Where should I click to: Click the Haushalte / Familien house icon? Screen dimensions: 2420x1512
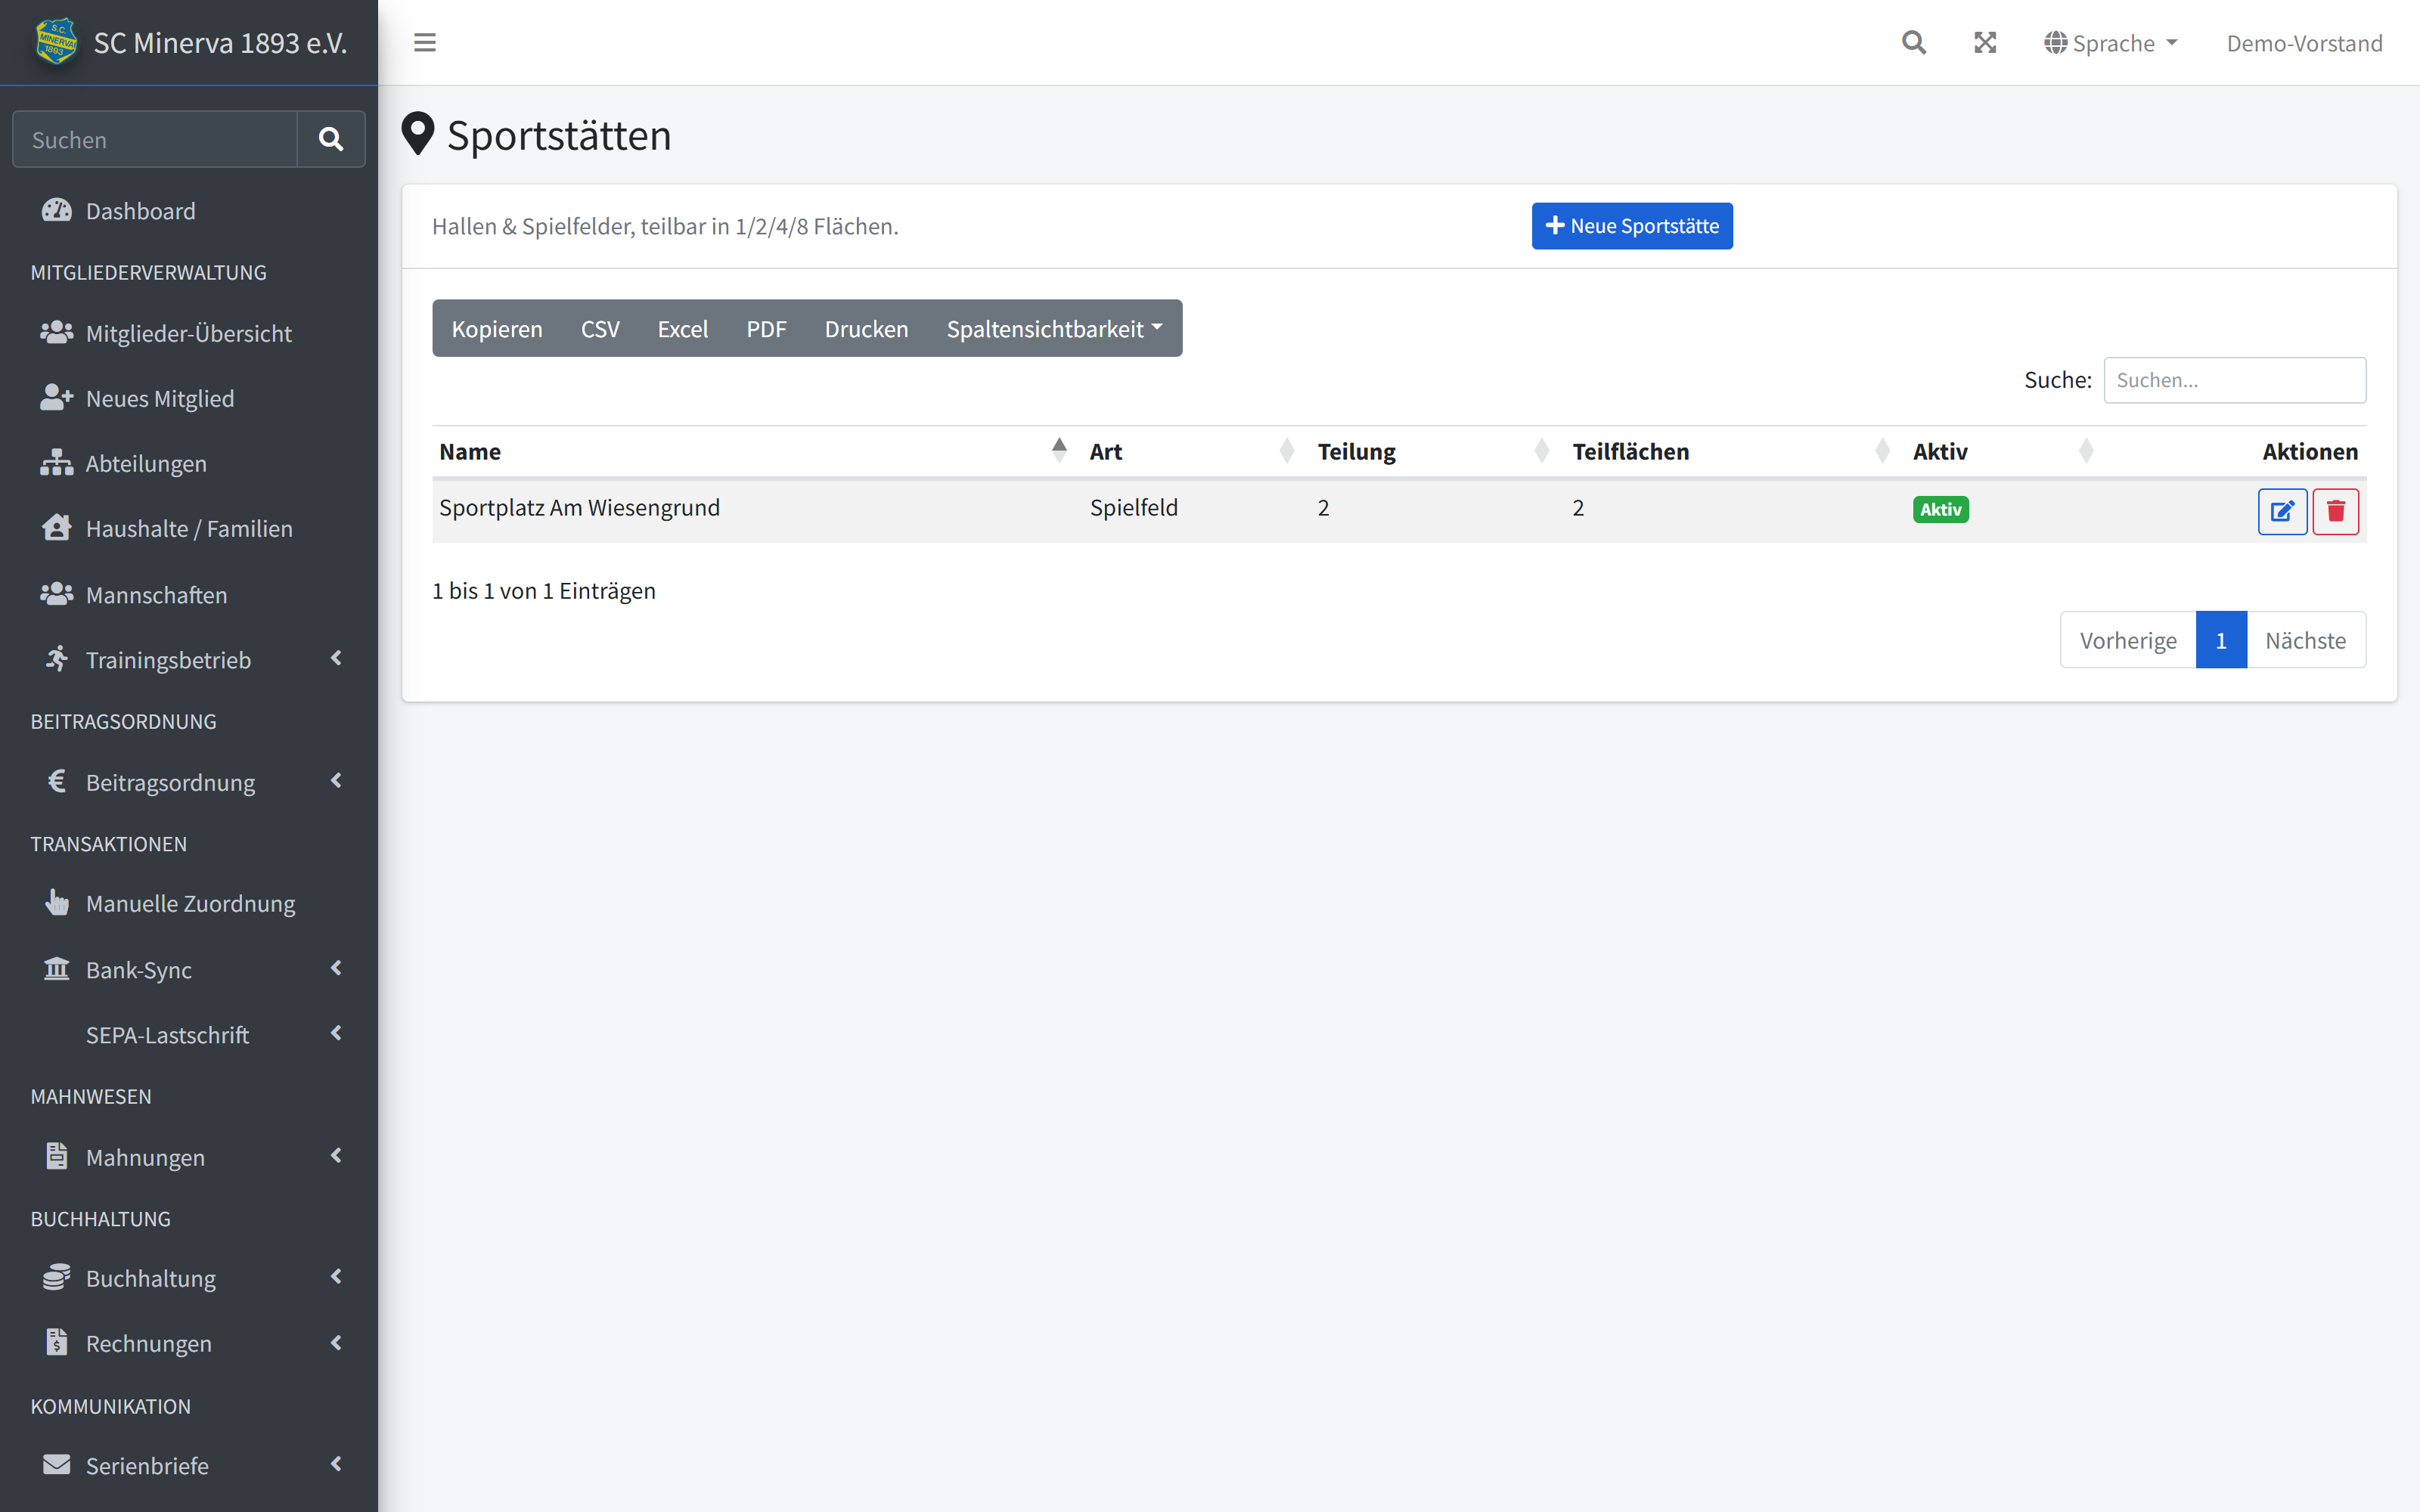[57, 527]
